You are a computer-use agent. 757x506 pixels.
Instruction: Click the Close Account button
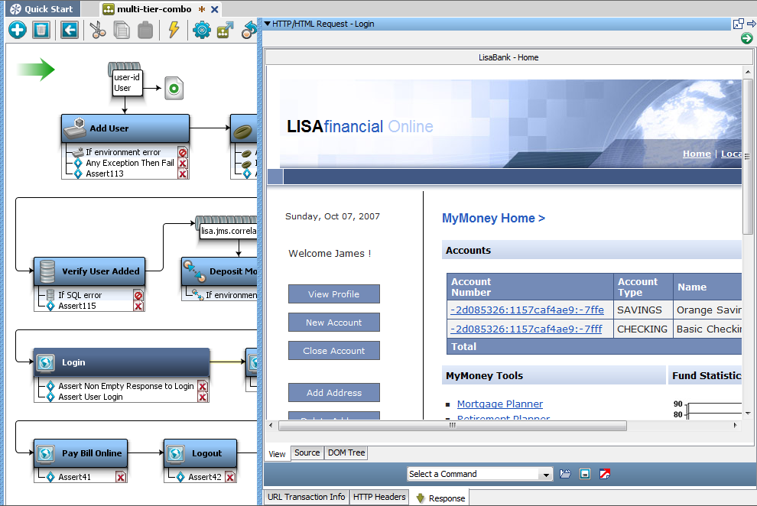[334, 351]
